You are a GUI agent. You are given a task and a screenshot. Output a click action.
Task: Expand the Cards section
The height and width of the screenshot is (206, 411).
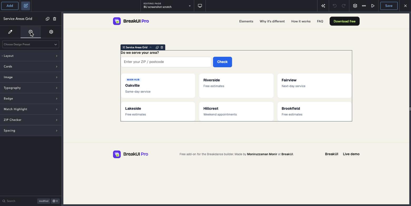31,66
